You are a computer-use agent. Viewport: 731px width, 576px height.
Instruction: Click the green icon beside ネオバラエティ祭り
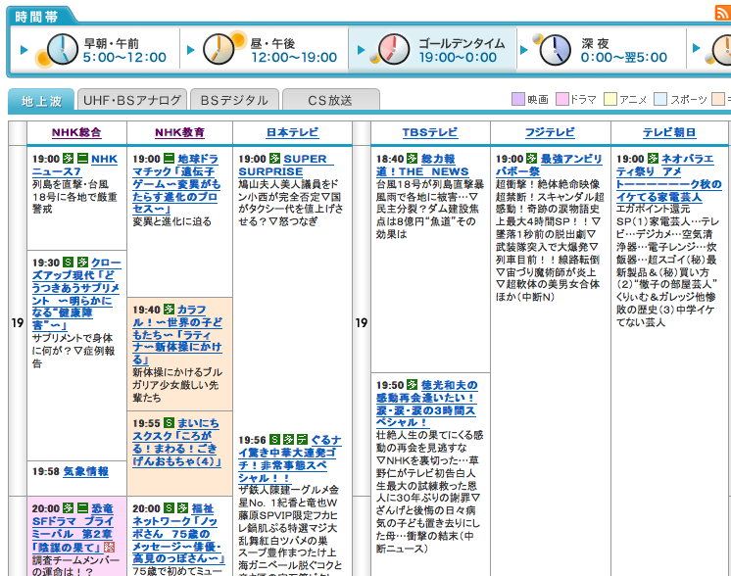coord(653,159)
